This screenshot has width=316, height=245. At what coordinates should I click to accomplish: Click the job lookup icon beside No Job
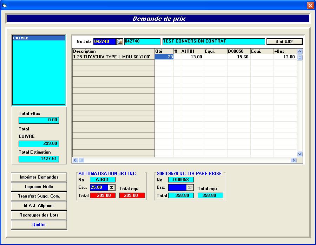pyautogui.click(x=120, y=41)
